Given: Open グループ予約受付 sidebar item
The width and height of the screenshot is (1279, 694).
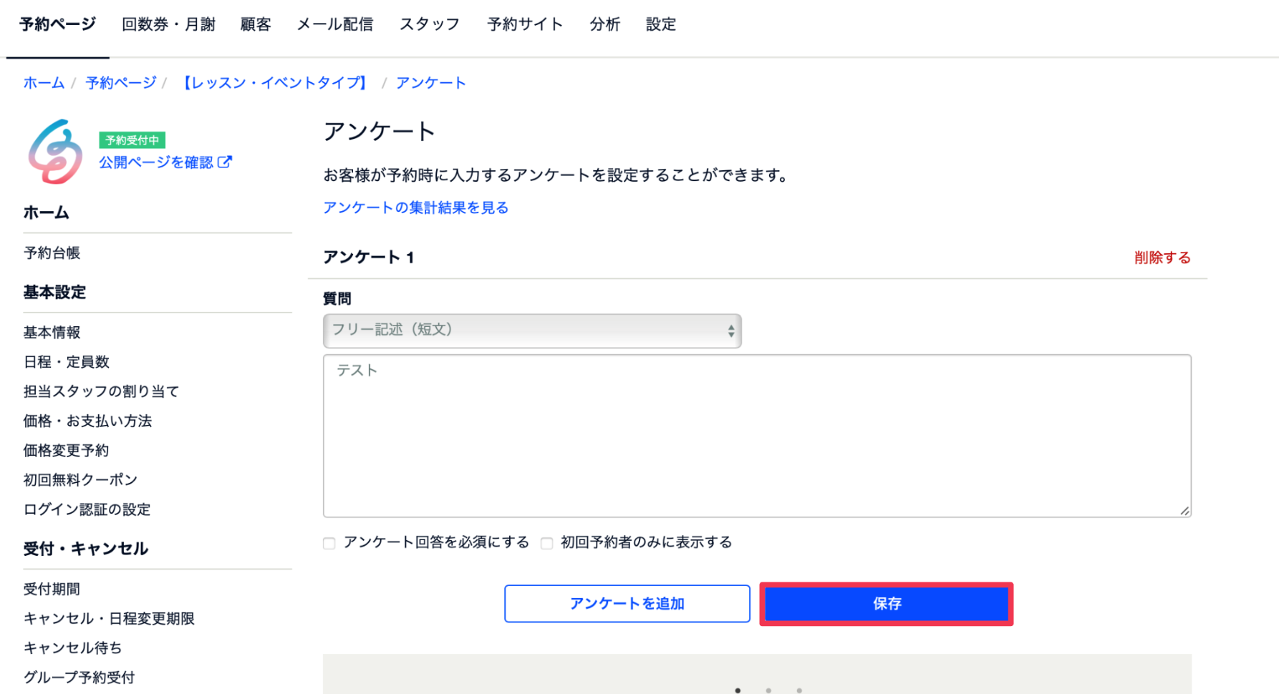Looking at the screenshot, I should coord(79,678).
